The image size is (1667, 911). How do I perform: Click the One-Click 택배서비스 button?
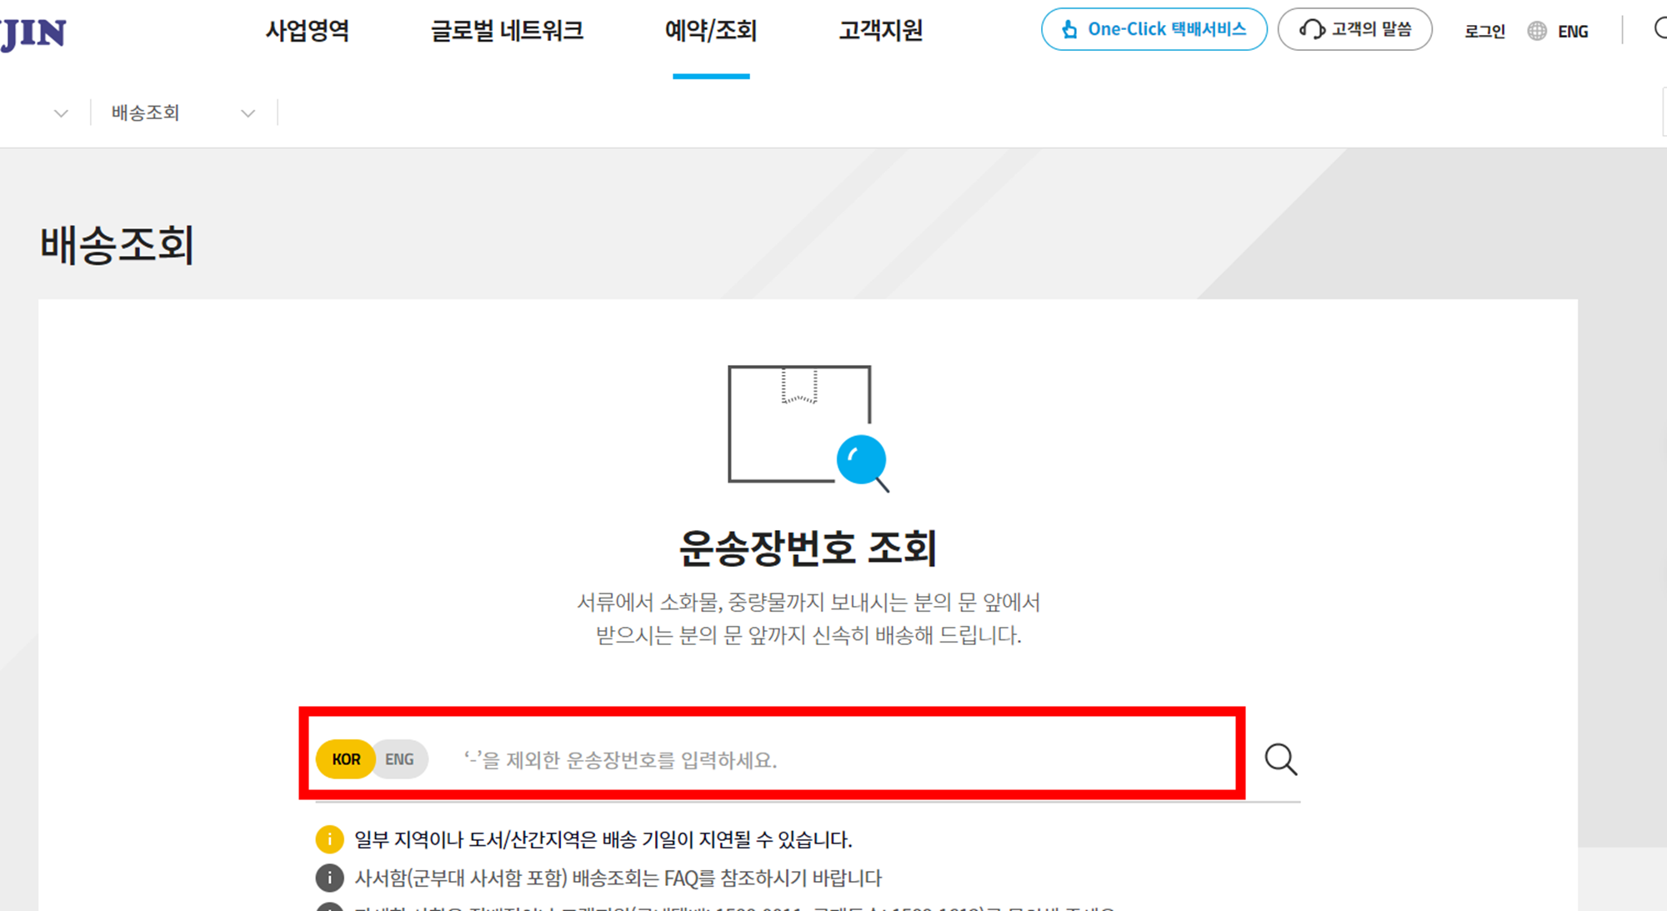click(1154, 29)
